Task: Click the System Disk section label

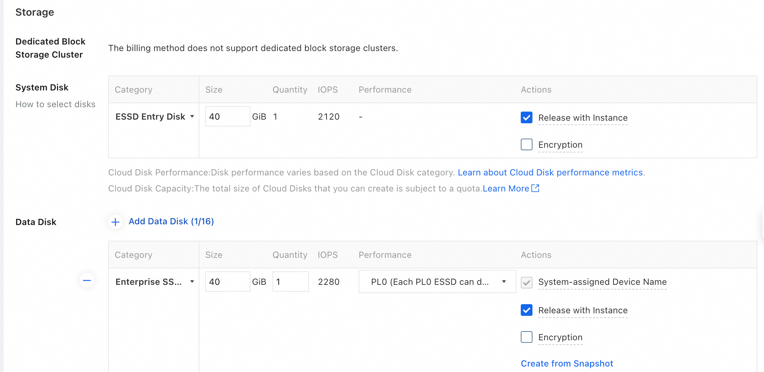Action: [42, 88]
